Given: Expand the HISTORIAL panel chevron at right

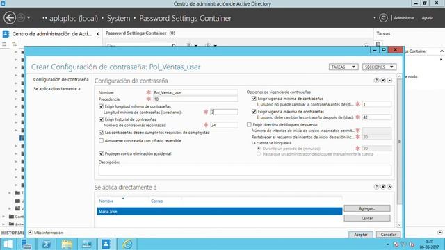Looking at the screenshot, I should click(x=440, y=233).
